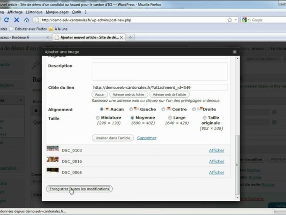Close the Bordeaux 6 tab
The width and height of the screenshot is (286, 215).
coord(48,37)
